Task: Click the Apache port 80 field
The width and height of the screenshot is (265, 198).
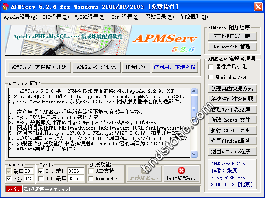Action: [x=29, y=171]
